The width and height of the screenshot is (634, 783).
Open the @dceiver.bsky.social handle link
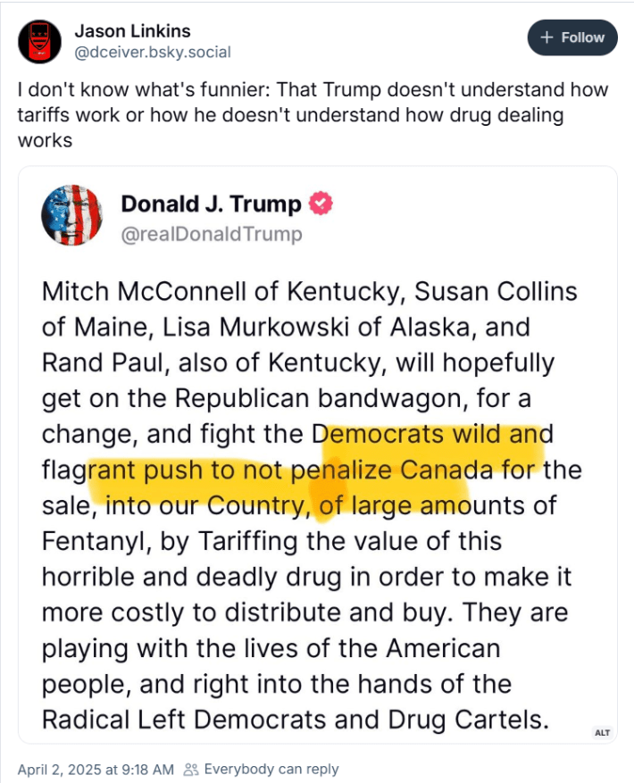(x=153, y=52)
